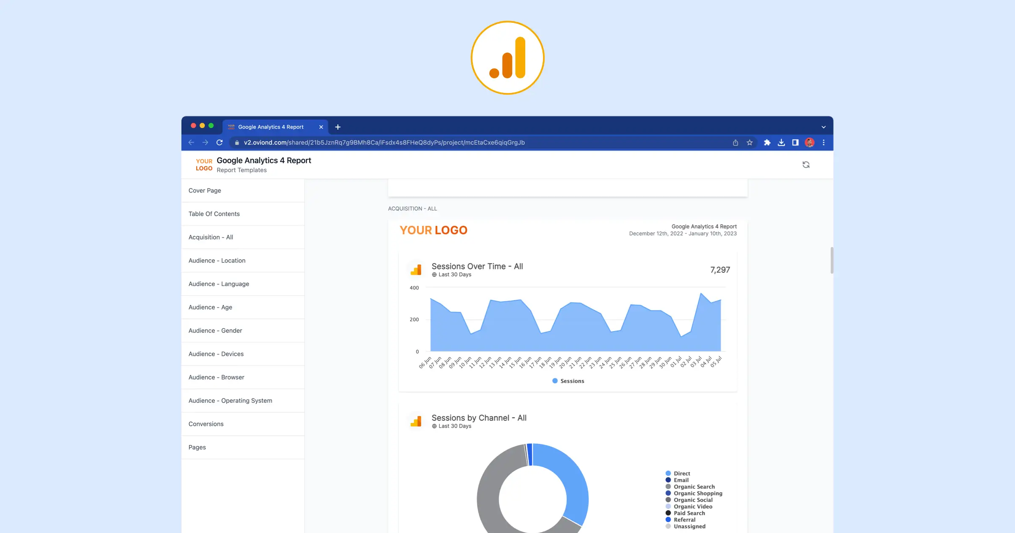Viewport: 1015px width, 533px height.
Task: Click the Sessions Over Time analytics icon
Action: point(416,270)
